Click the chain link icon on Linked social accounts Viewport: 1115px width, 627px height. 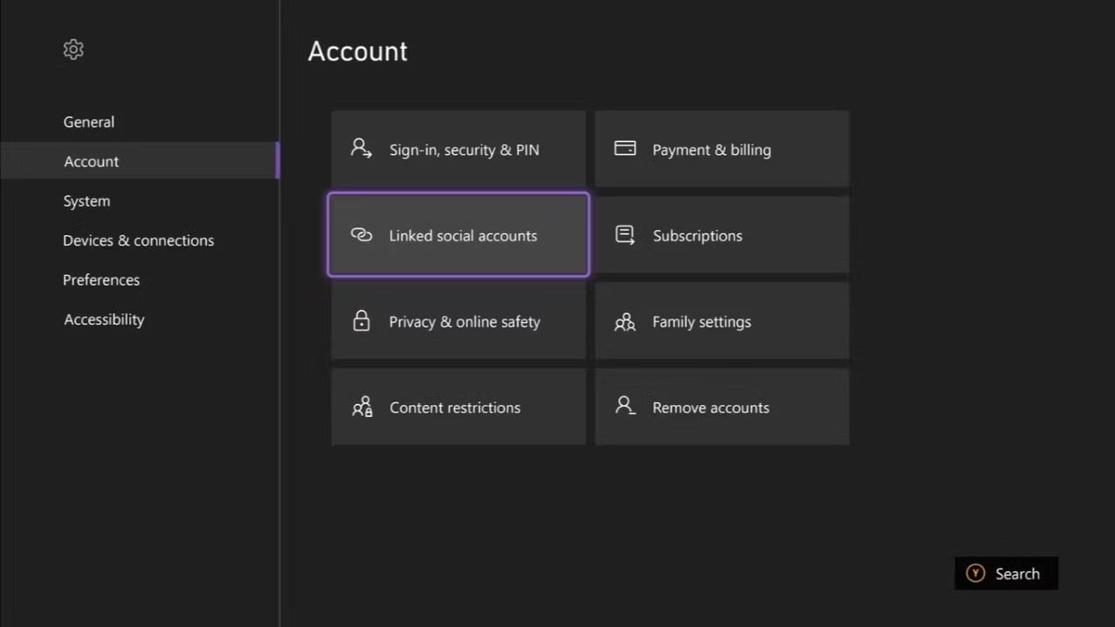[362, 234]
